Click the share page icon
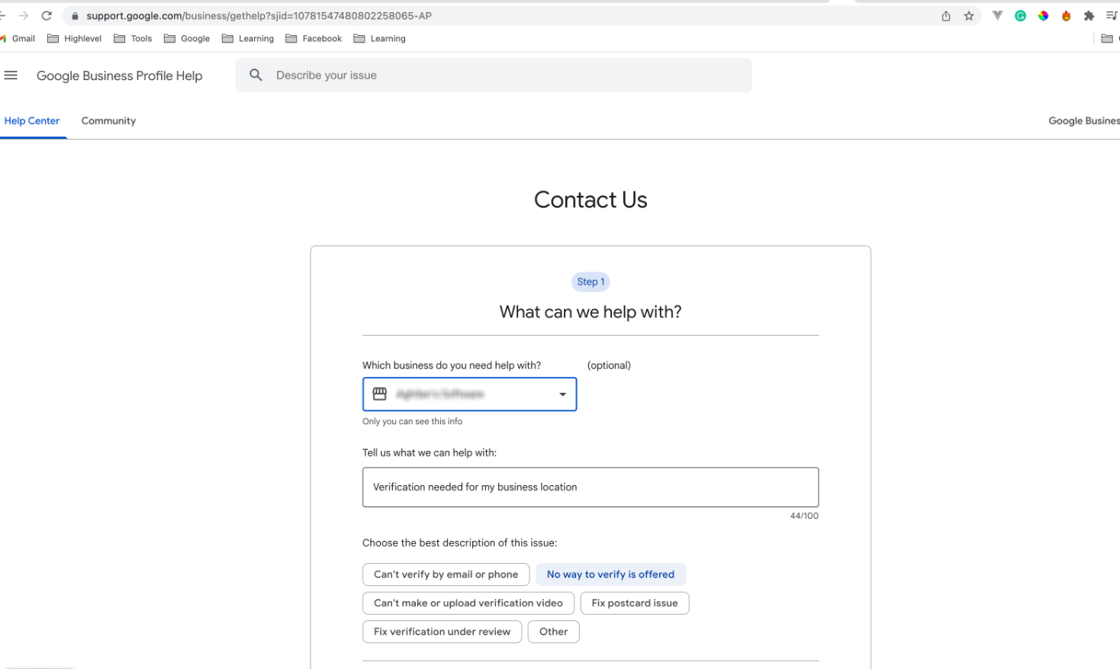The image size is (1120, 669). tap(946, 16)
